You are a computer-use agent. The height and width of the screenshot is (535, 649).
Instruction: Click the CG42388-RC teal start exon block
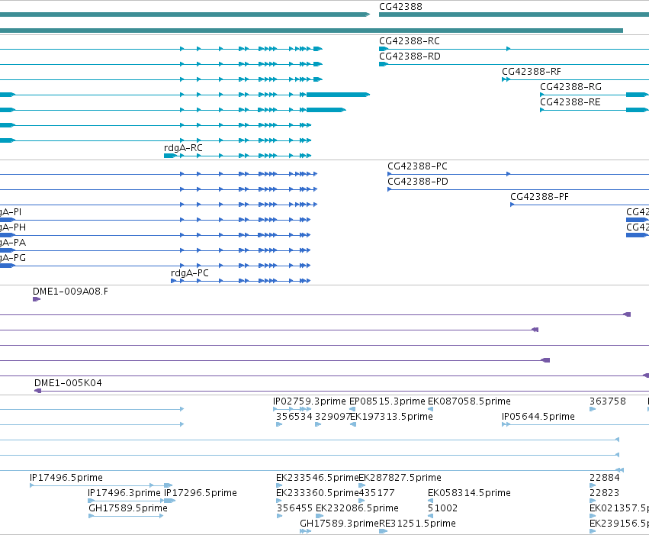(383, 49)
